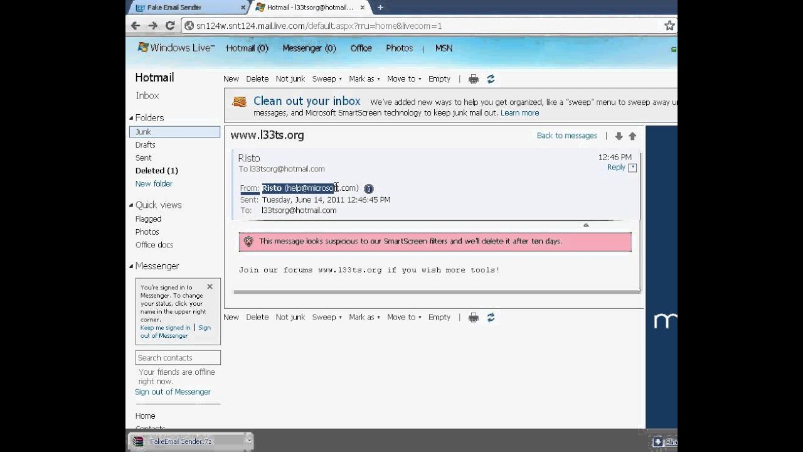
Task: Click Keep me signed in link
Action: point(166,328)
